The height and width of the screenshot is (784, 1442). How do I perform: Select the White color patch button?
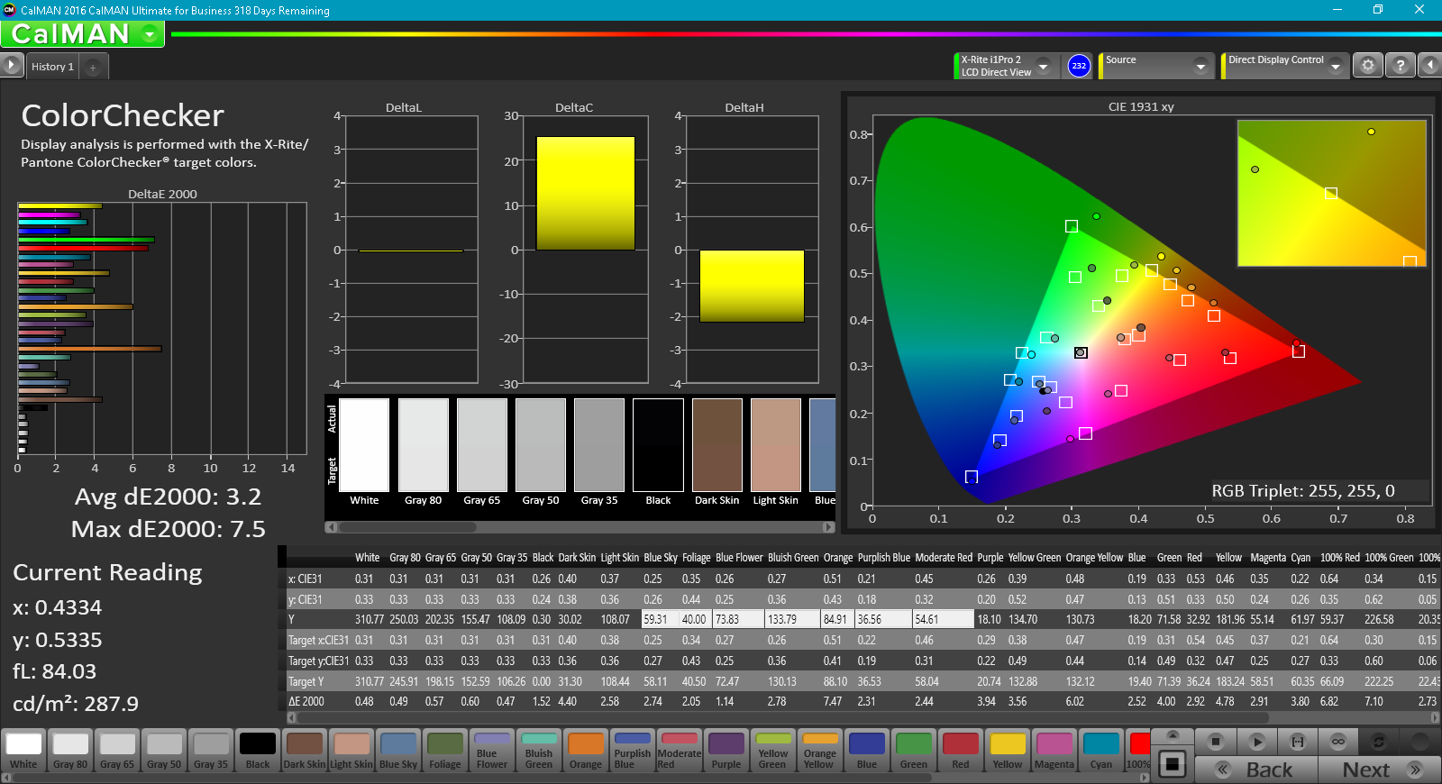coord(23,751)
